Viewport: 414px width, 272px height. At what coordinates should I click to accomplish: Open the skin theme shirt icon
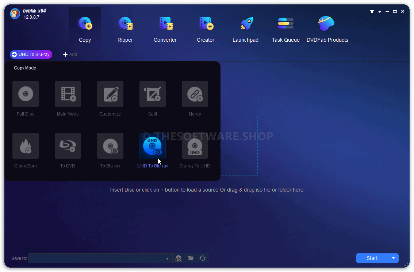(372, 11)
